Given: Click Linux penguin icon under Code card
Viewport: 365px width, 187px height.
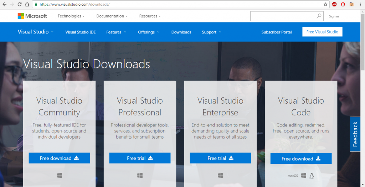Looking at the screenshot, I should tap(312, 176).
